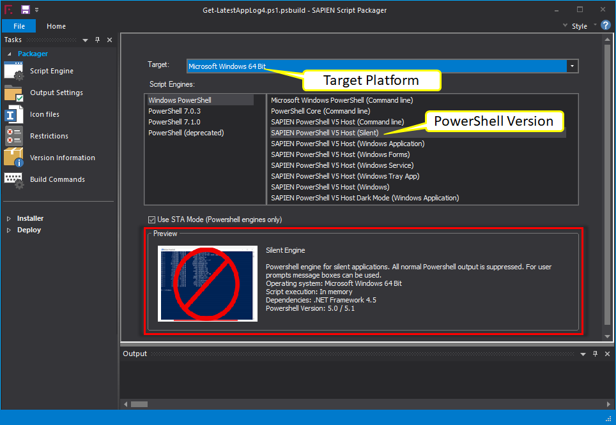This screenshot has height=425, width=616.
Task: Collapse the Packager section
Action: [x=10, y=54]
